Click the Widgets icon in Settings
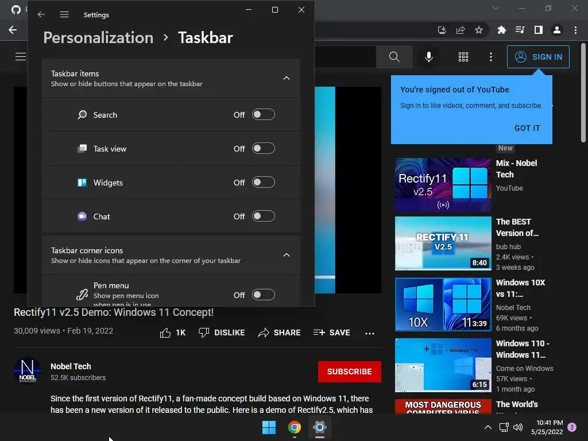The image size is (588, 441). 82,183
